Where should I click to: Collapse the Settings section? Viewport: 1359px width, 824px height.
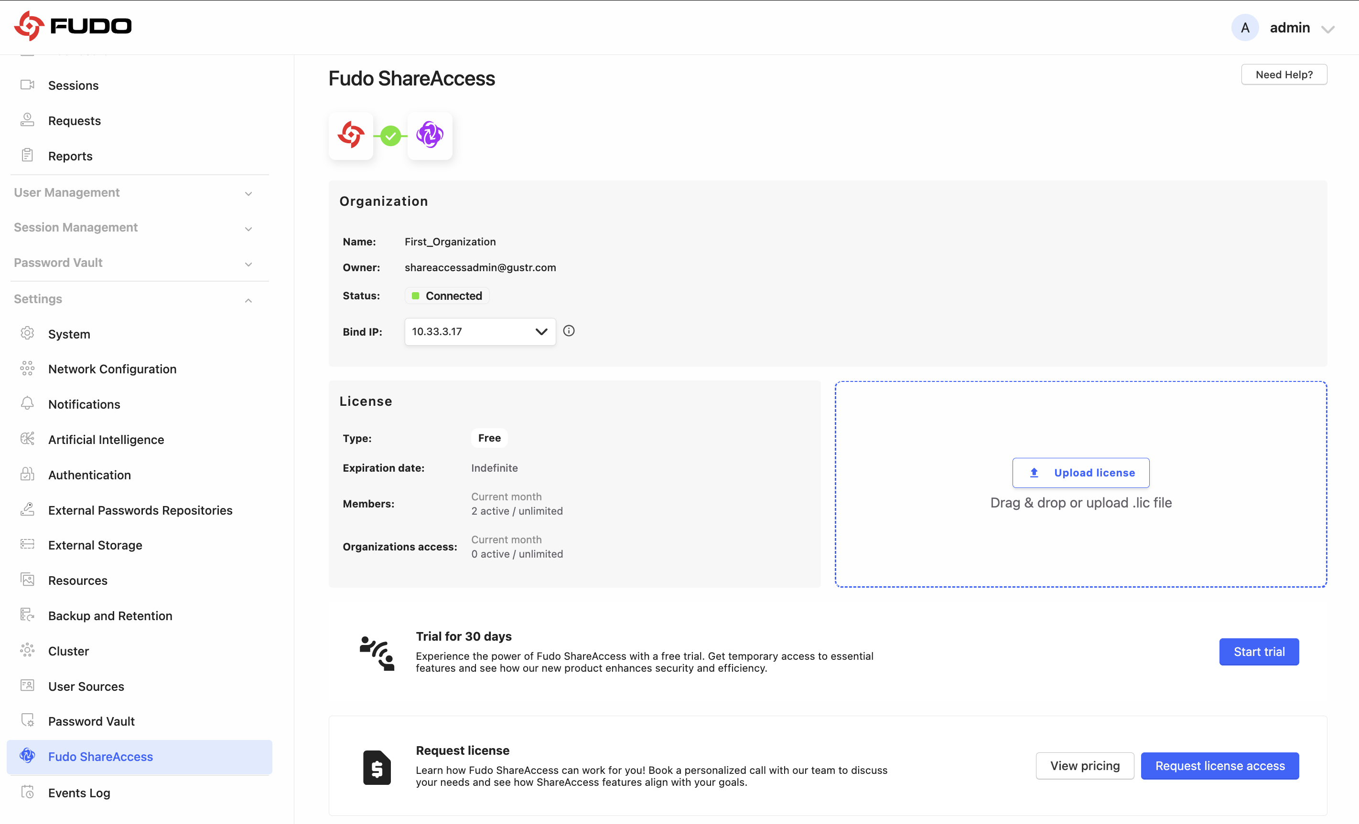(x=133, y=299)
